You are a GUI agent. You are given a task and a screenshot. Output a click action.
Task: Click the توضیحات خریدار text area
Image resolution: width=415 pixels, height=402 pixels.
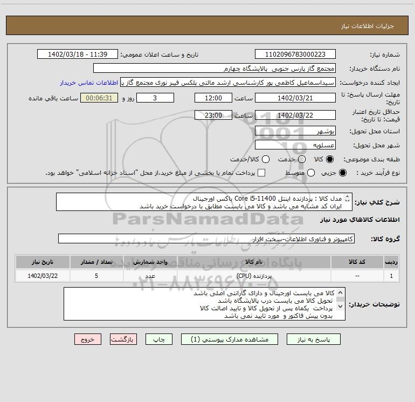pyautogui.click(x=204, y=304)
